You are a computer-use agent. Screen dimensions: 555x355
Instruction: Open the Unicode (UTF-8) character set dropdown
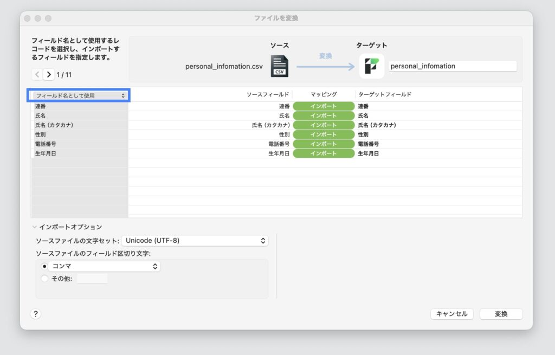click(195, 240)
